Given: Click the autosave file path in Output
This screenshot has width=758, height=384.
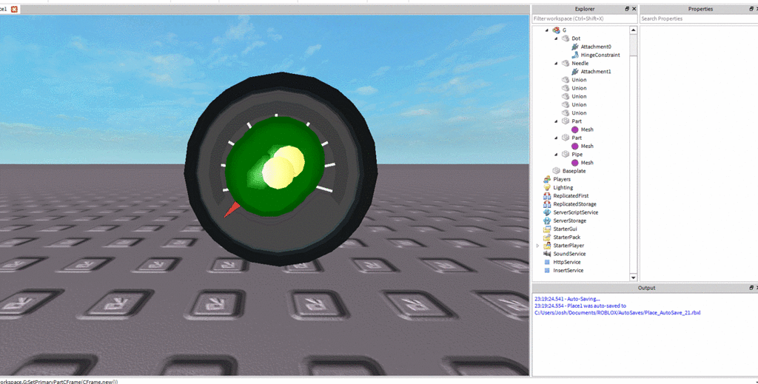Looking at the screenshot, I should tap(617, 312).
